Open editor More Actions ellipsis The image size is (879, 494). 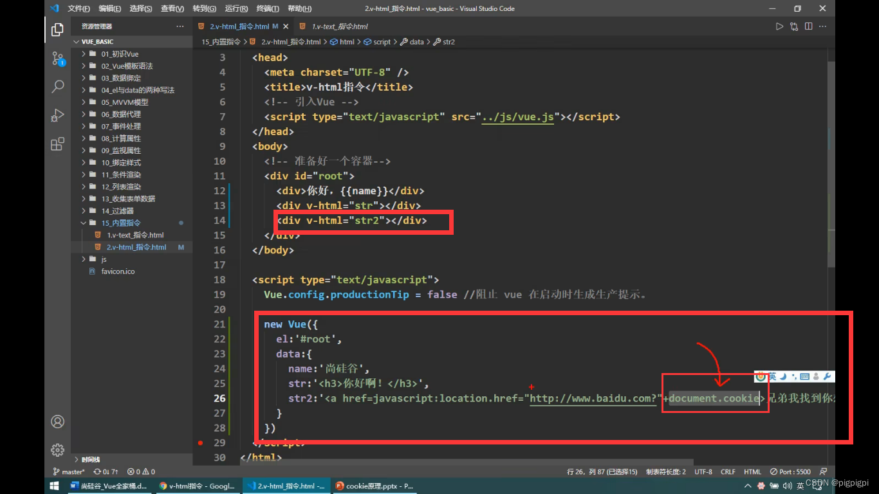tap(823, 26)
